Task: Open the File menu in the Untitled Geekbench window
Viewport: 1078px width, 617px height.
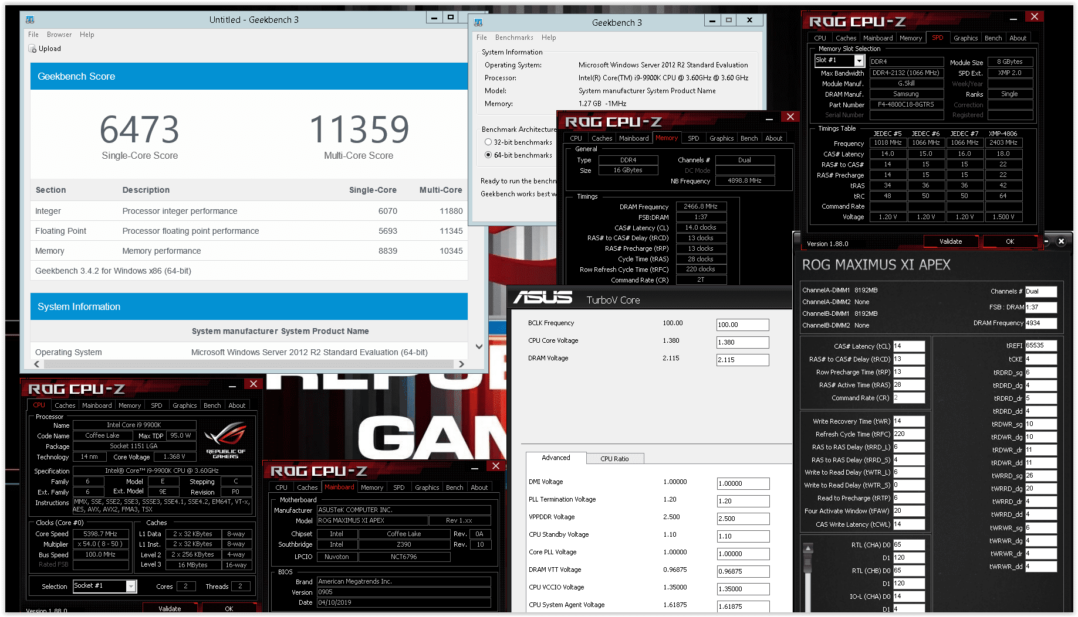Action: click(x=33, y=35)
